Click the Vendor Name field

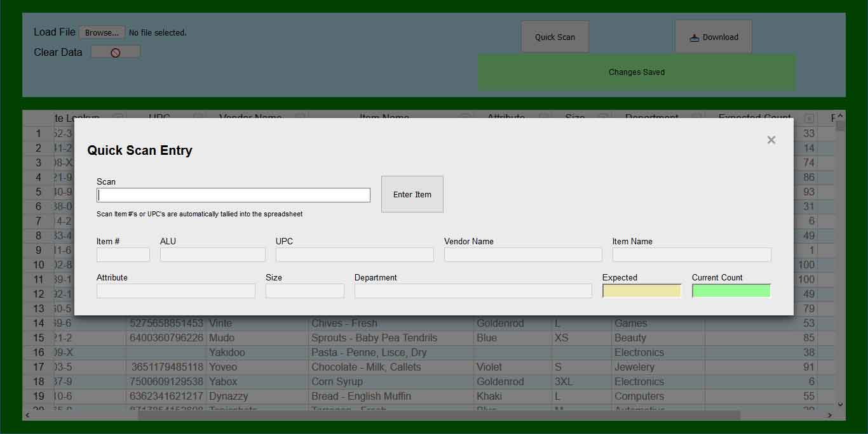[x=523, y=255]
